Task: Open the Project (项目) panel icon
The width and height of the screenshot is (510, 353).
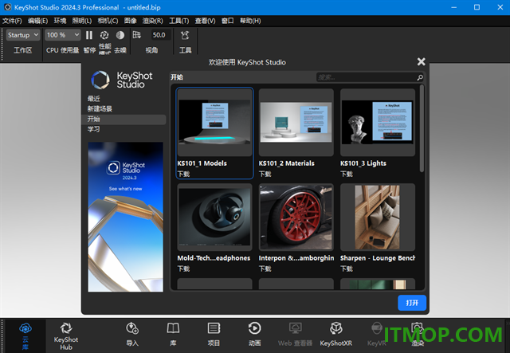Action: tap(214, 328)
